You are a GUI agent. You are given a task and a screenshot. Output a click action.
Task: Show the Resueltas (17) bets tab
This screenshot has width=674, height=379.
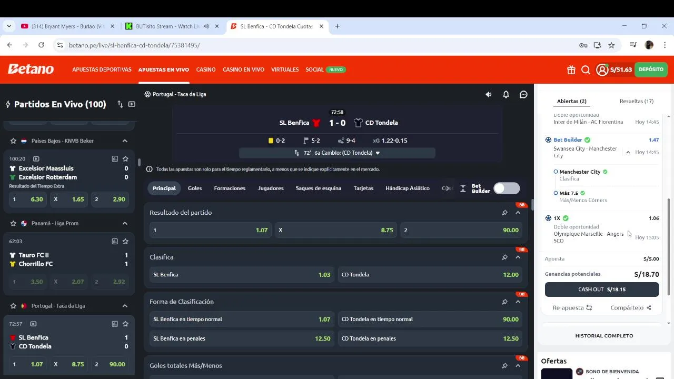[x=637, y=101]
